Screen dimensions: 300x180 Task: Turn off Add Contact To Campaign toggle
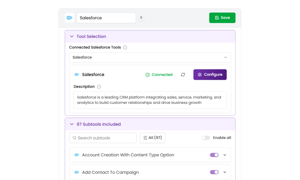click(214, 172)
